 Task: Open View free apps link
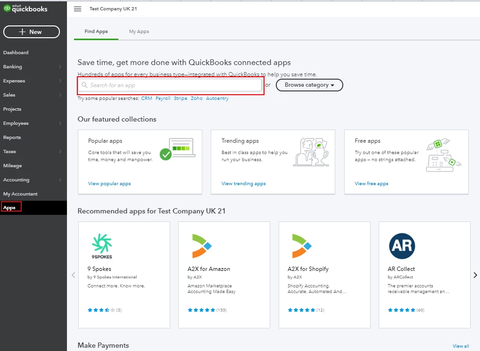coord(372,183)
